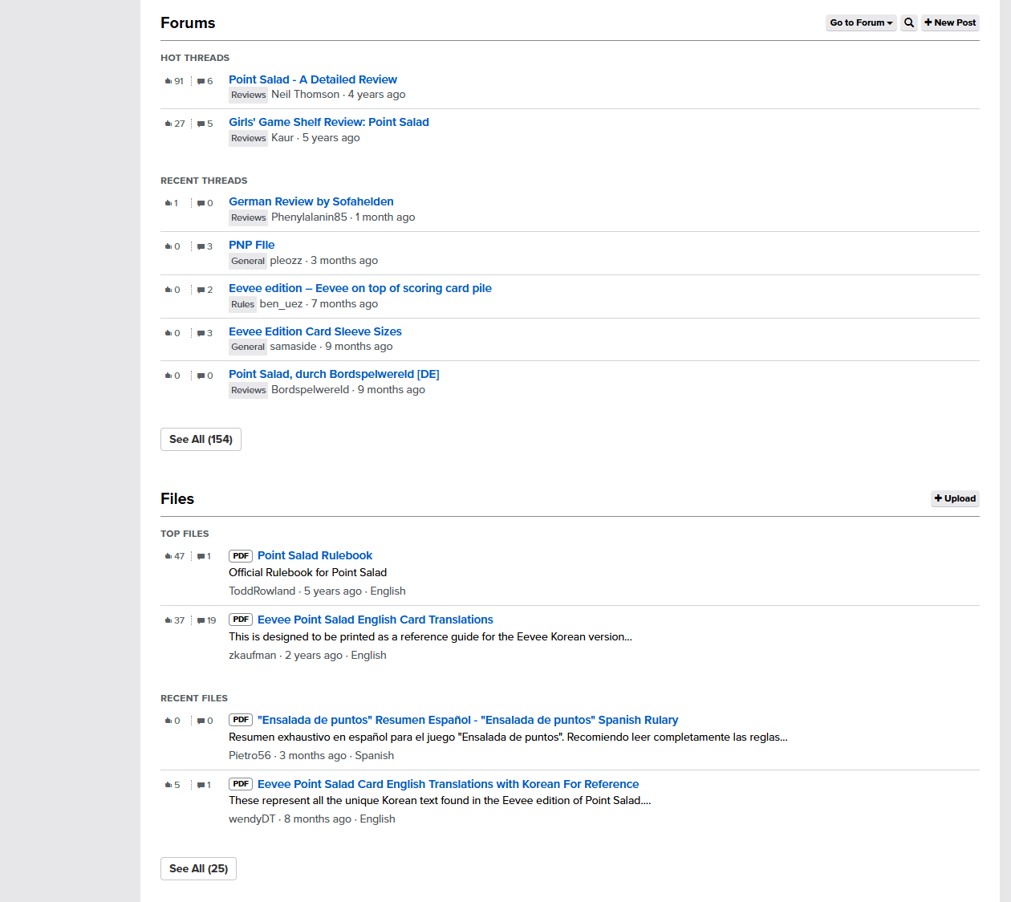
Task: Click the Files 'Upload' button
Action: click(x=955, y=498)
